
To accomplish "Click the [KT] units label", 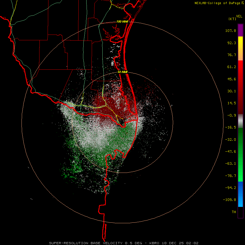I will click(232, 19).
